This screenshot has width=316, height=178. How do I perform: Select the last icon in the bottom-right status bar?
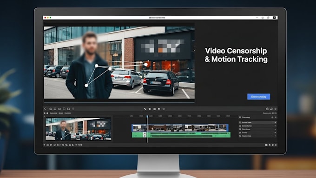tap(276, 145)
